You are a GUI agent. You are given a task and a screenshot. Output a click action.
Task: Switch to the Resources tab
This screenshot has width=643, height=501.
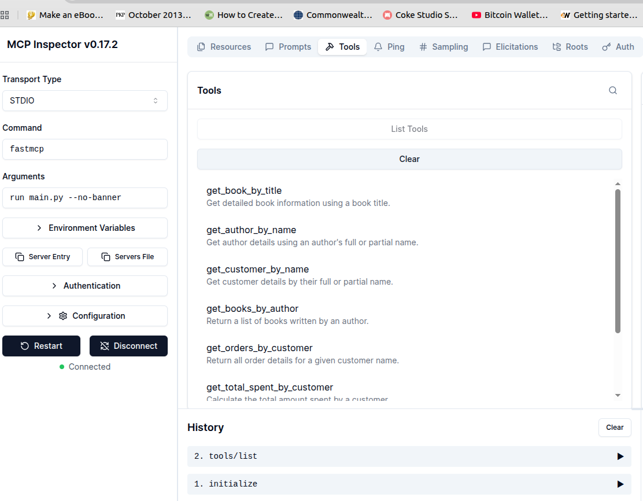224,47
